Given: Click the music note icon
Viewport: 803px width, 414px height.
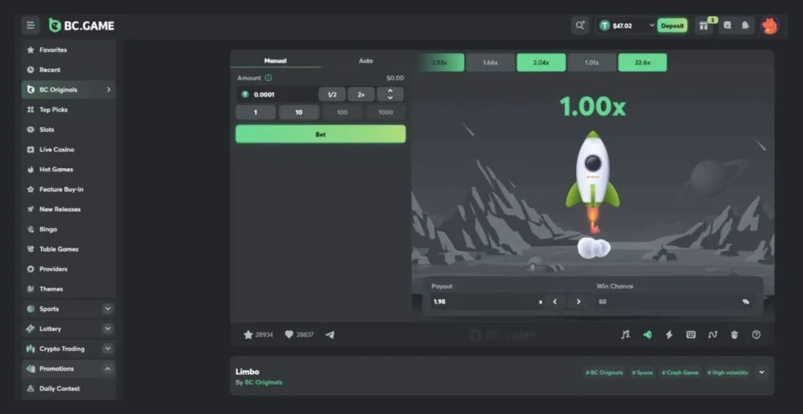Looking at the screenshot, I should [x=625, y=335].
